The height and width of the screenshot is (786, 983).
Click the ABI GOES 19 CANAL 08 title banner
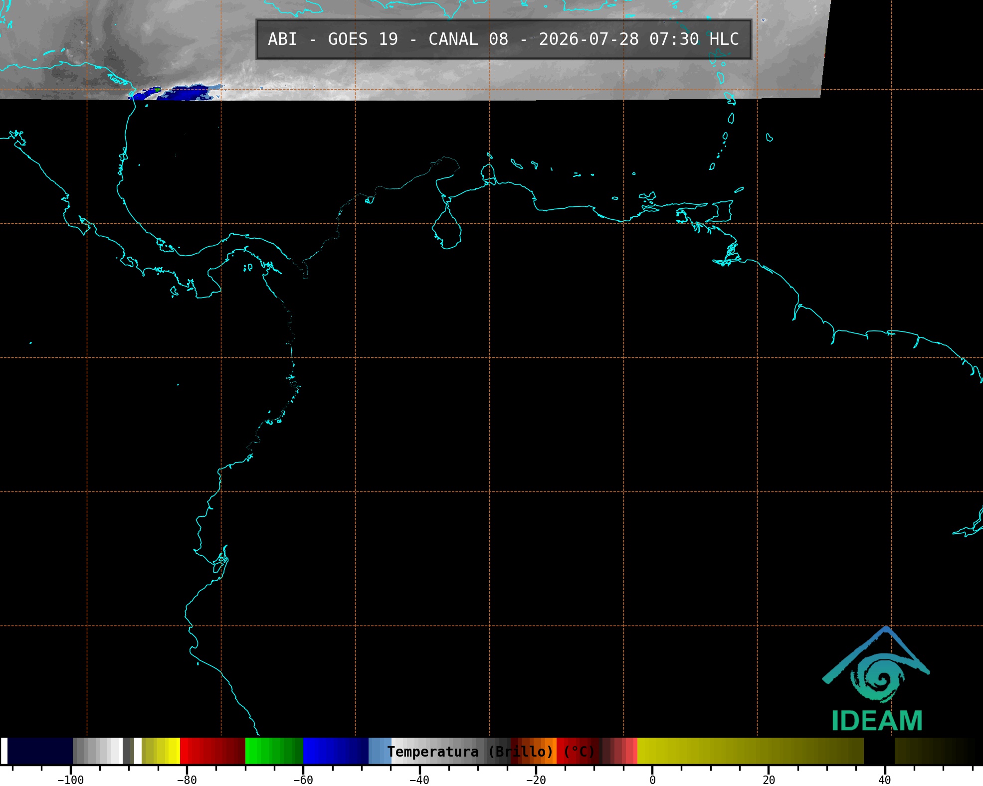tap(504, 39)
